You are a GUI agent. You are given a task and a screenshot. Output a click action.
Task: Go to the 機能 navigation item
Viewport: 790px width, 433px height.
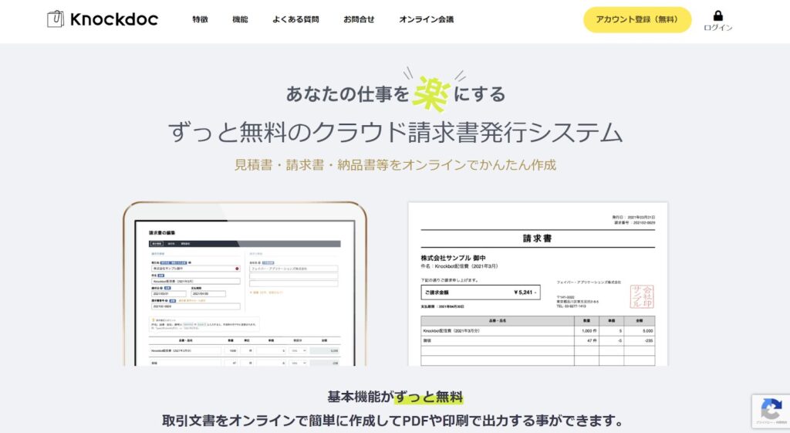coord(240,19)
